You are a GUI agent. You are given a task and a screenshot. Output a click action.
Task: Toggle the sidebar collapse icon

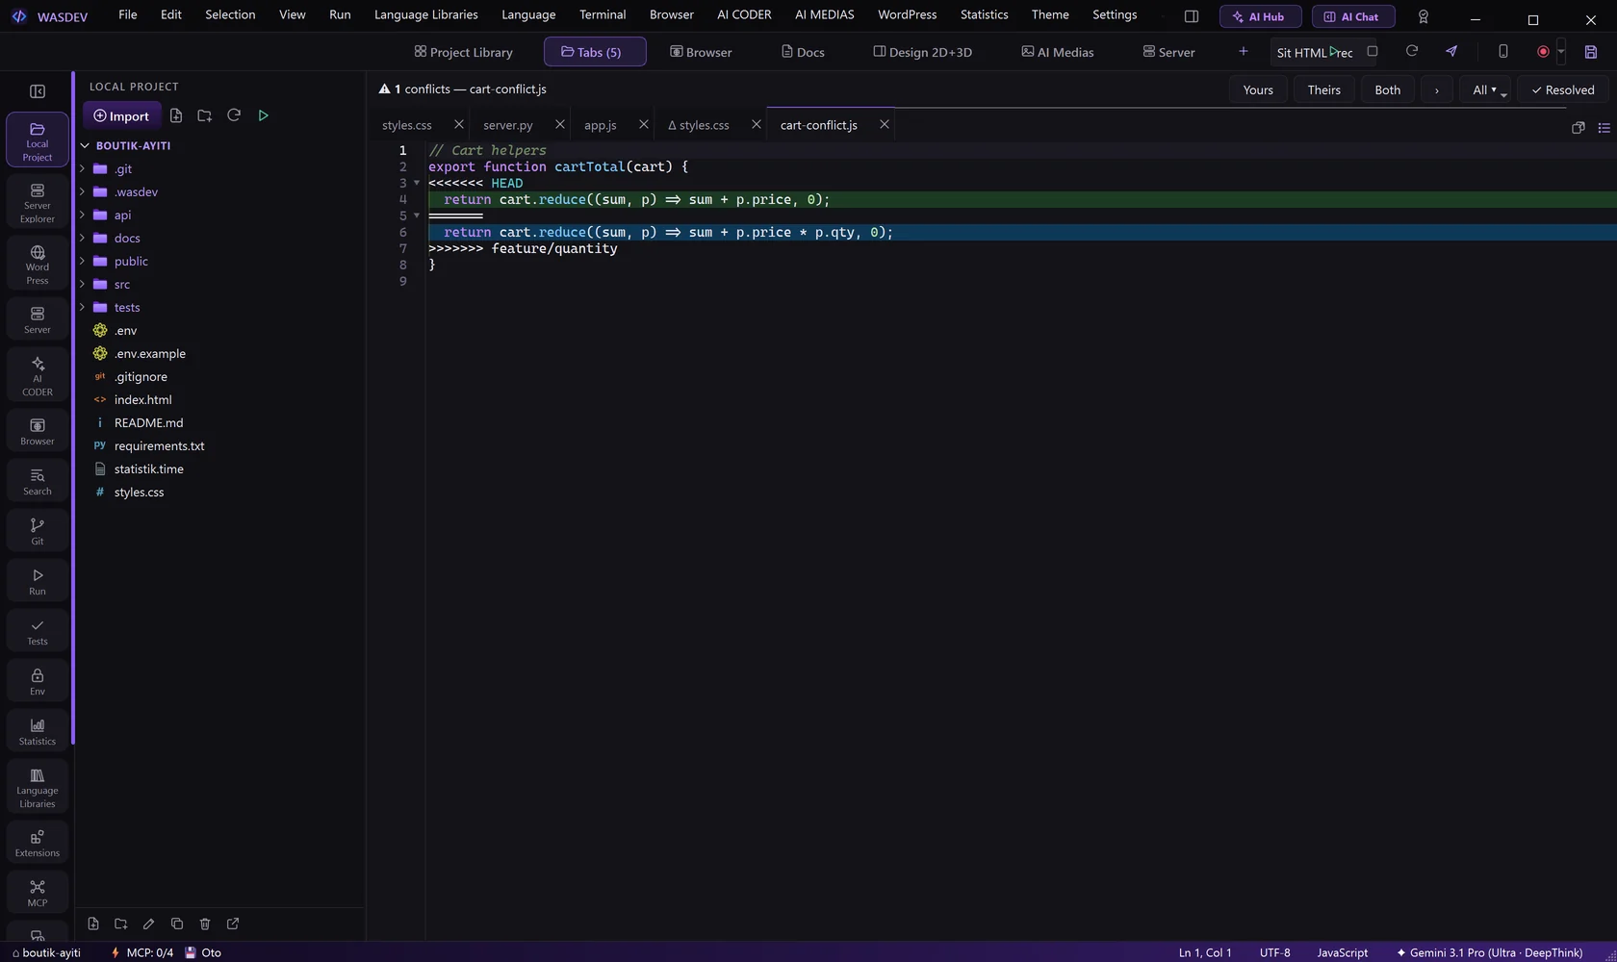coord(38,91)
